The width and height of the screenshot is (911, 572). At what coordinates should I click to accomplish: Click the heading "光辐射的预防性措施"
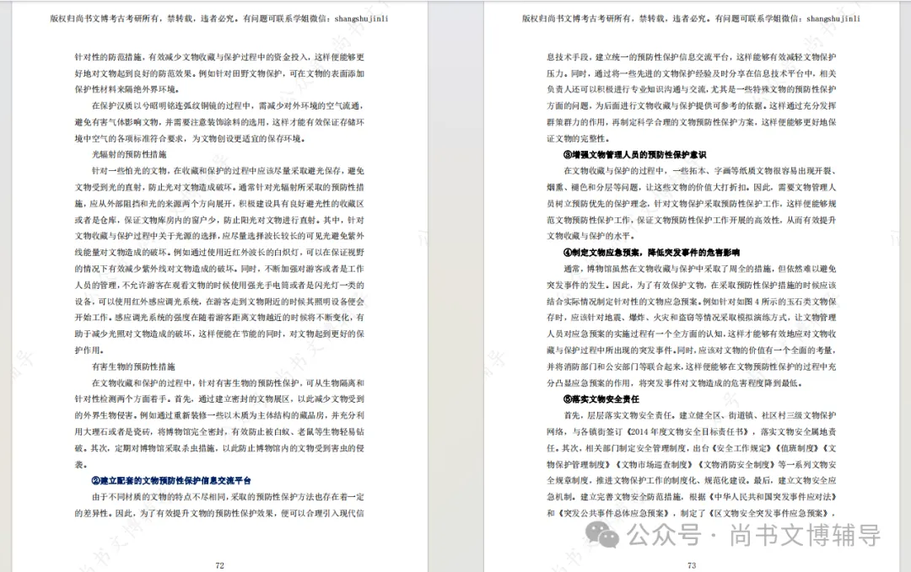(129, 155)
